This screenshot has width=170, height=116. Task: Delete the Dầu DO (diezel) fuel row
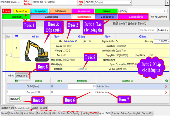166,87
